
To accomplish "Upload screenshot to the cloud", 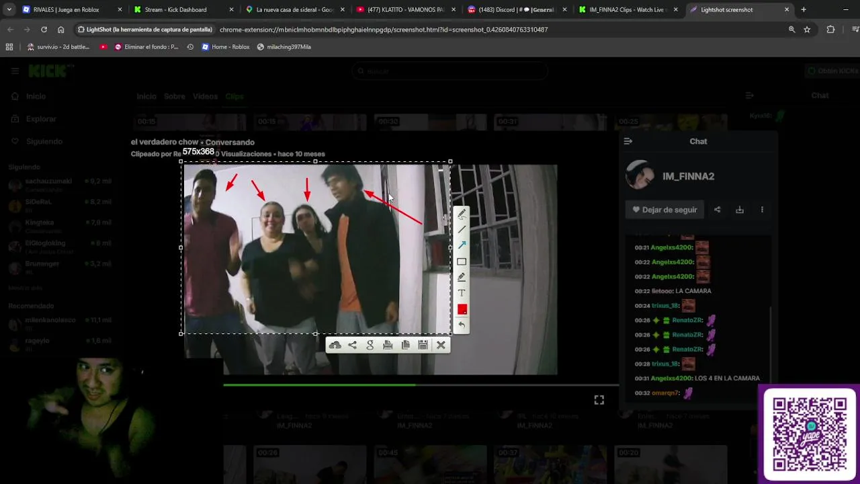I will coord(335,345).
